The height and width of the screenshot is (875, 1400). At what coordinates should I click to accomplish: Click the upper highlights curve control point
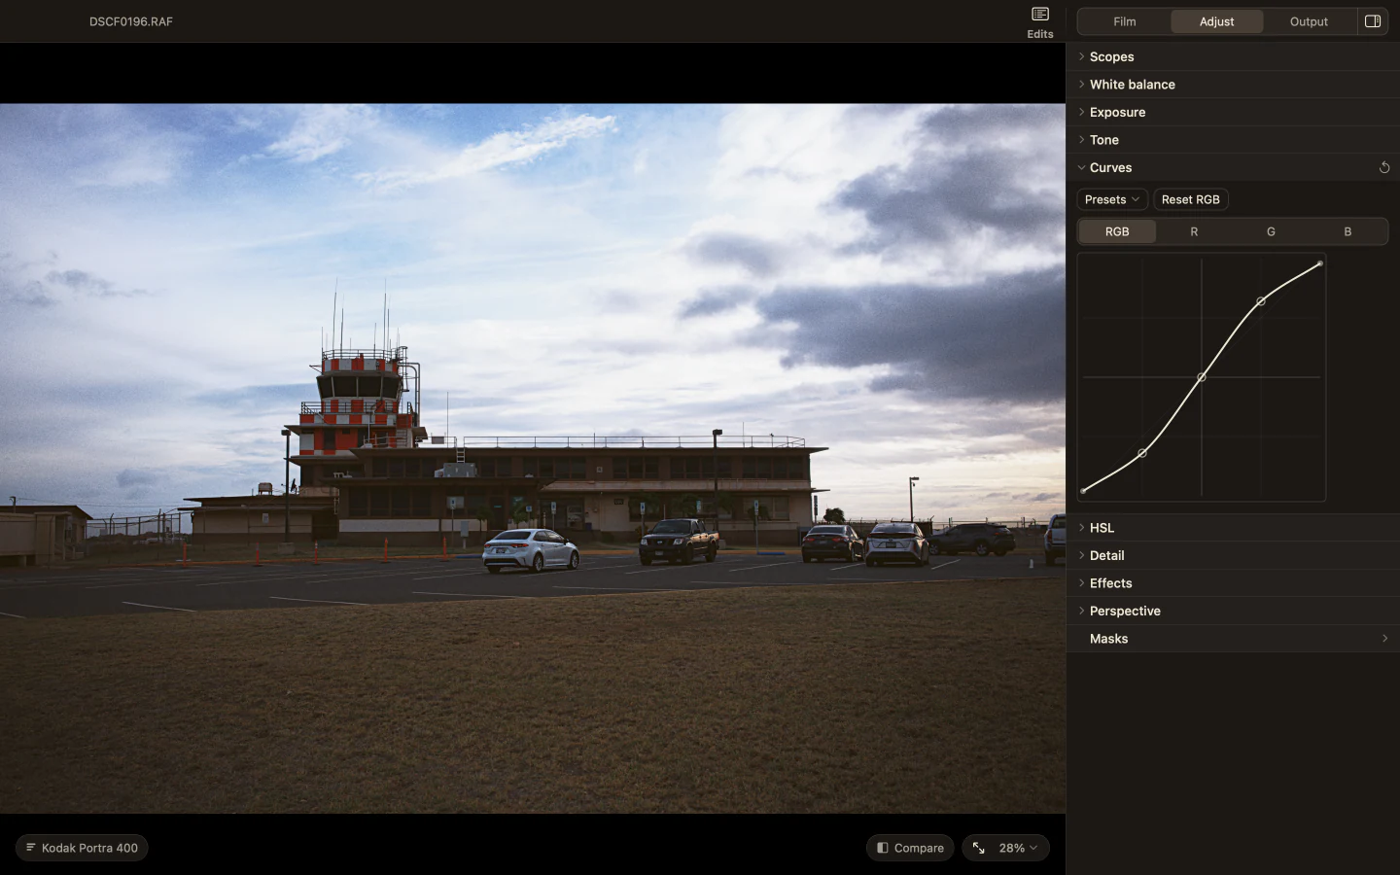click(x=1261, y=301)
